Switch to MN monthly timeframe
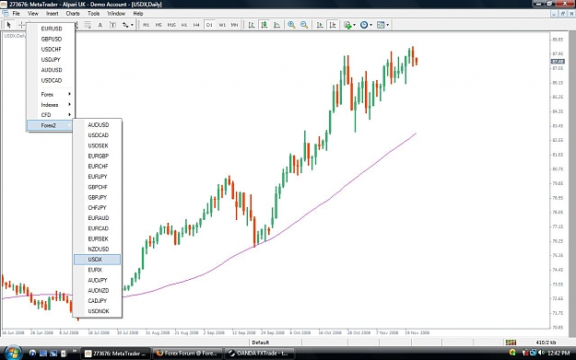 234,25
